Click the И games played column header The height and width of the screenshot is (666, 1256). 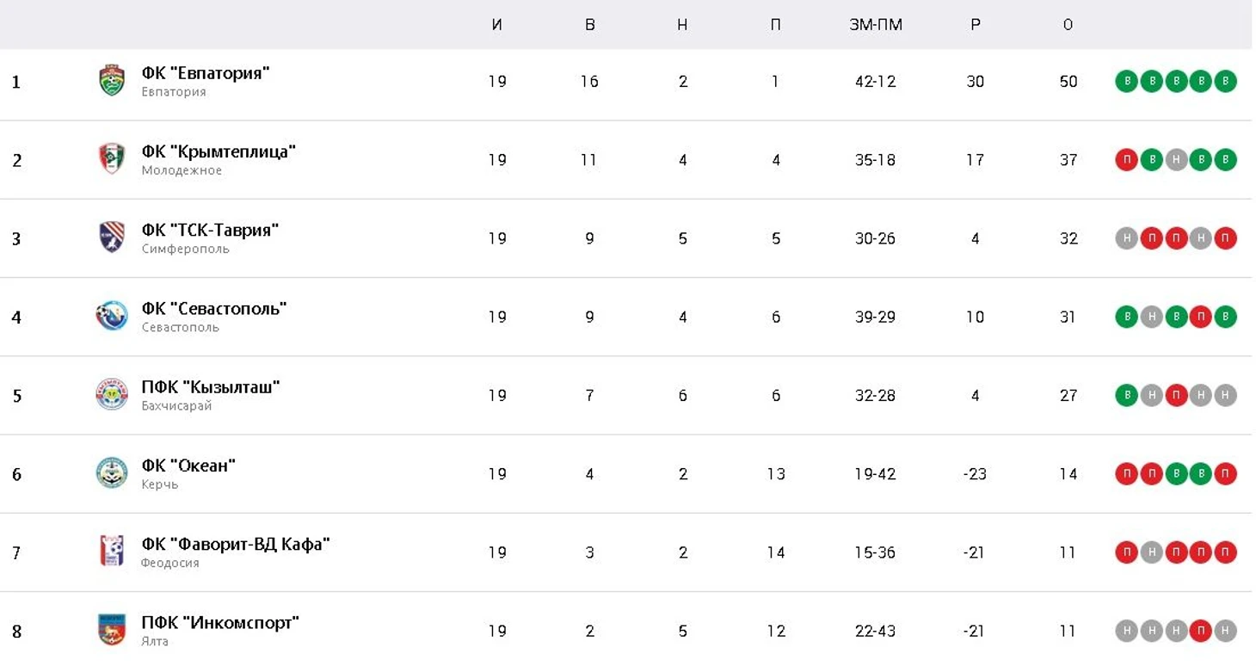(497, 25)
